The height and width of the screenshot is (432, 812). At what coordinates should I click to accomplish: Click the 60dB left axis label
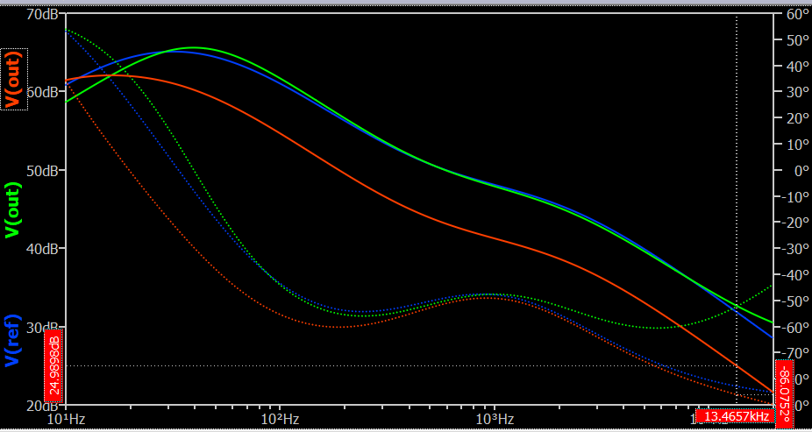pos(41,92)
